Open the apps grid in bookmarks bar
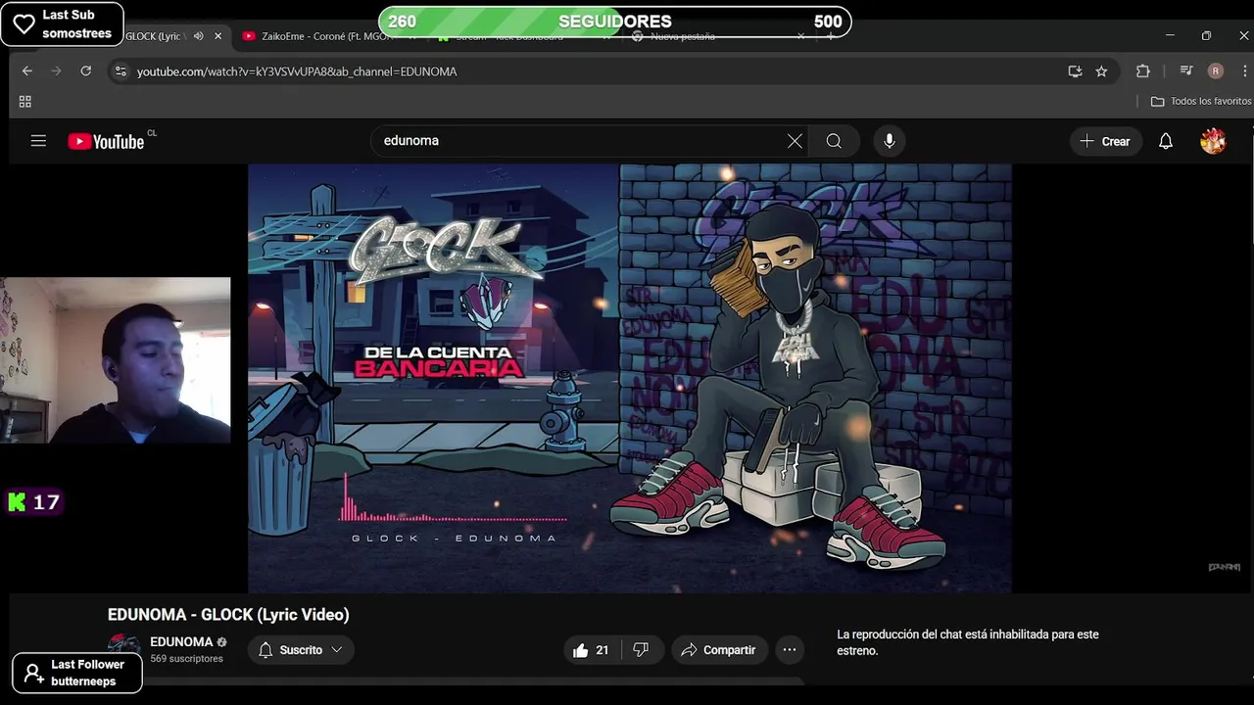 point(25,102)
